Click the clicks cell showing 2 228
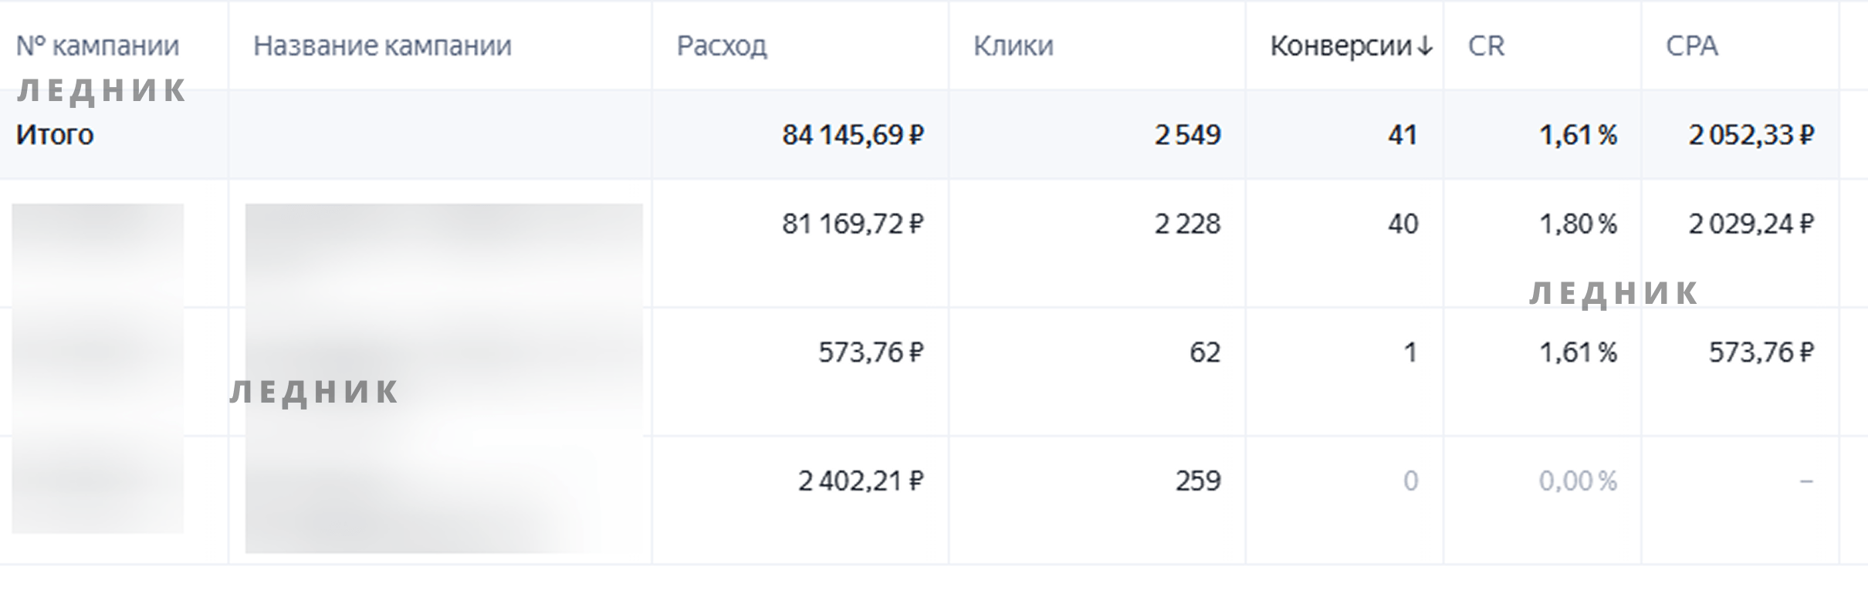This screenshot has height=607, width=1868. [x=1187, y=224]
